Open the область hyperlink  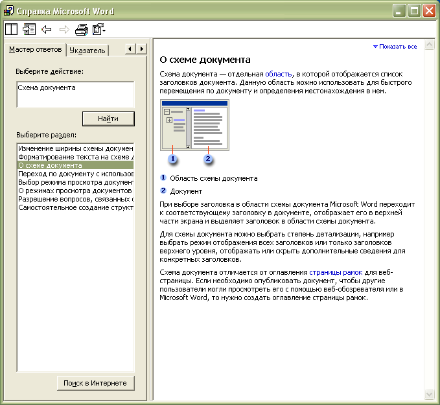click(279, 74)
